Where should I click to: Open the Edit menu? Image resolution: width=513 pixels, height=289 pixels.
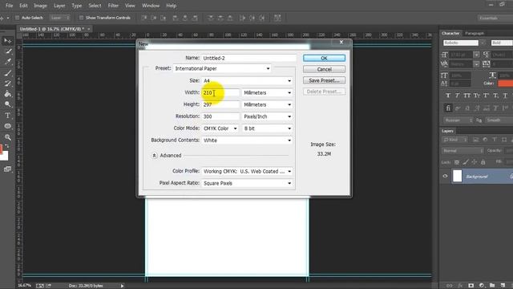pyautogui.click(x=23, y=6)
